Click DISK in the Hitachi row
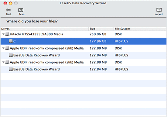The width and height of the screenshot is (167, 117). point(118,34)
